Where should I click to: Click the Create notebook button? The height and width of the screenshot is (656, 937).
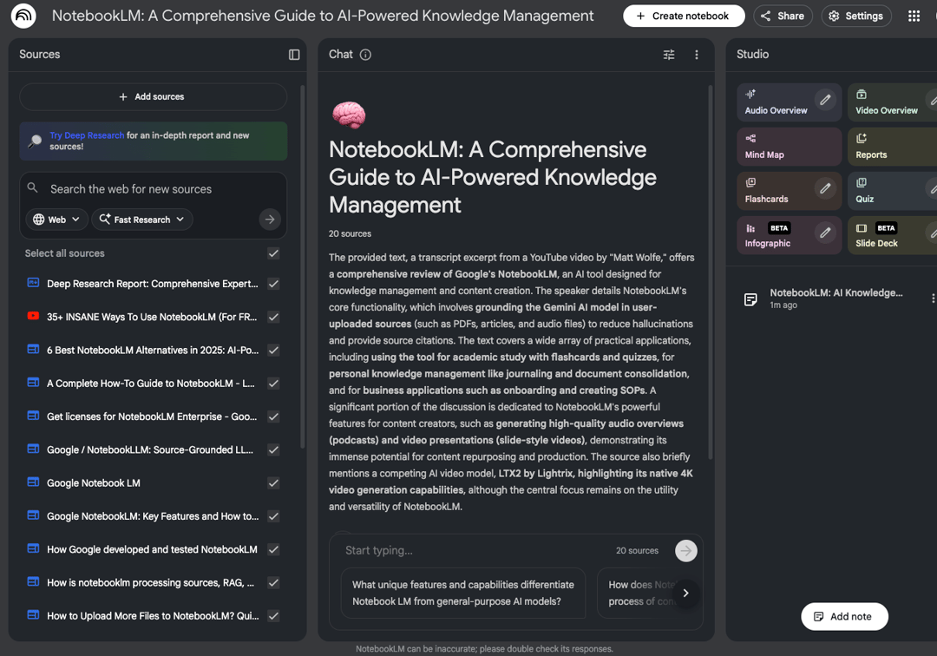pos(684,16)
